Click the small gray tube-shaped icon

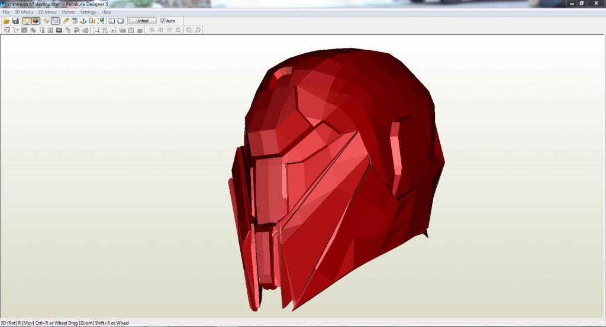pyautogui.click(x=42, y=30)
